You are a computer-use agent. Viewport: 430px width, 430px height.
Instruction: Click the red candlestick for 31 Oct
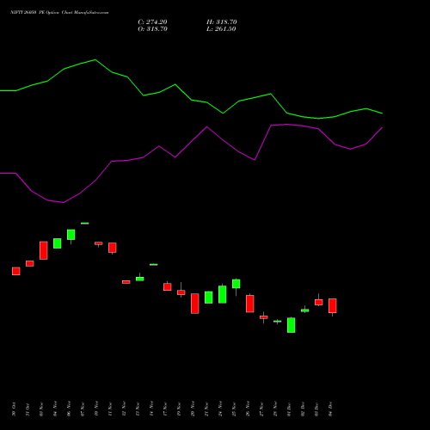(30, 263)
